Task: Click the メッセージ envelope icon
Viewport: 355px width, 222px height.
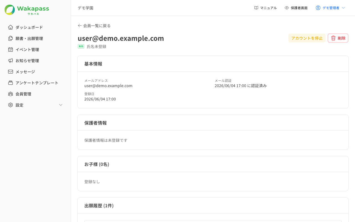Action: pos(11,72)
